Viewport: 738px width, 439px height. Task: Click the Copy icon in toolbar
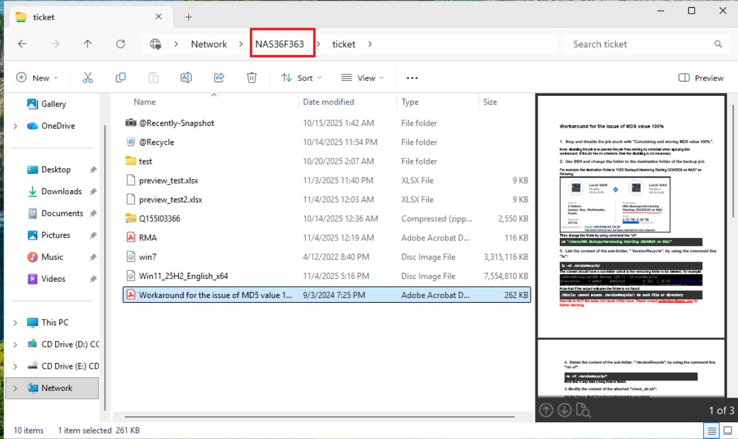click(x=121, y=77)
